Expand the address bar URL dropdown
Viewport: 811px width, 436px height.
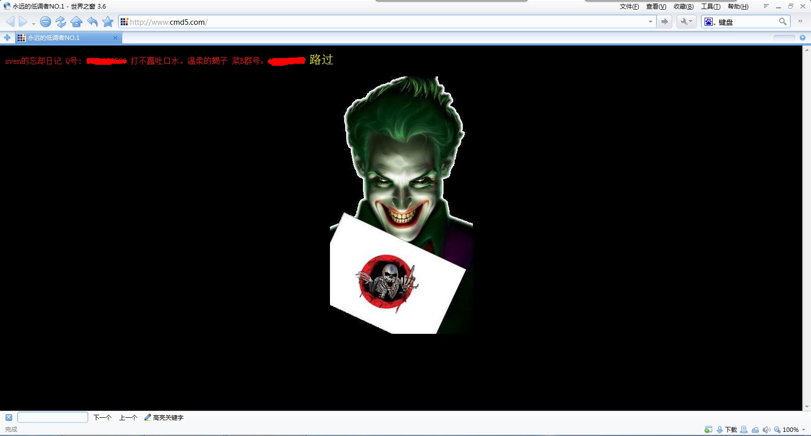(650, 22)
